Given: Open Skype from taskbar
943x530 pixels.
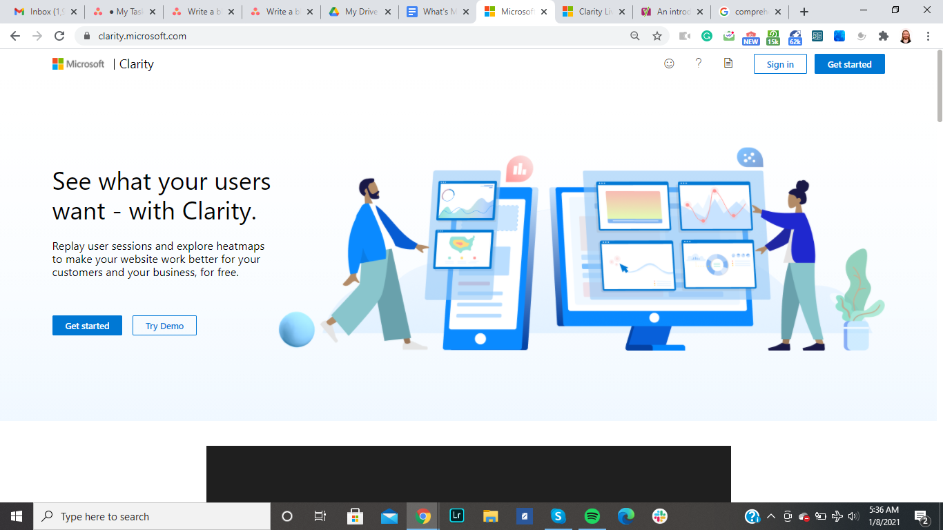Looking at the screenshot, I should tap(558, 516).
